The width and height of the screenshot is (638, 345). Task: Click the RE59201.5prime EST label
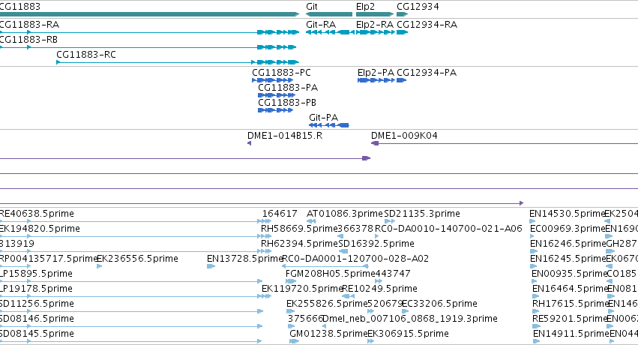coord(569,319)
